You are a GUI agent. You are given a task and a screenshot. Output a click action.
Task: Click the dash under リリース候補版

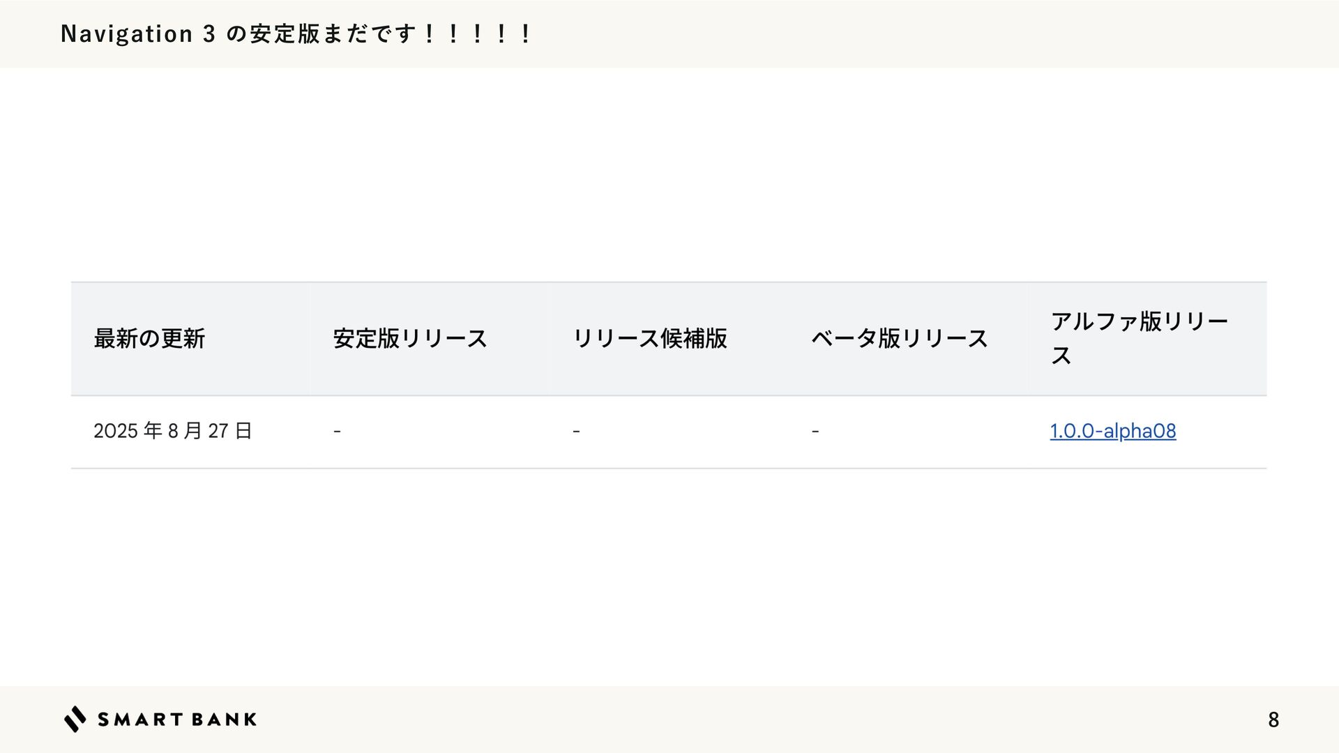pyautogui.click(x=576, y=432)
